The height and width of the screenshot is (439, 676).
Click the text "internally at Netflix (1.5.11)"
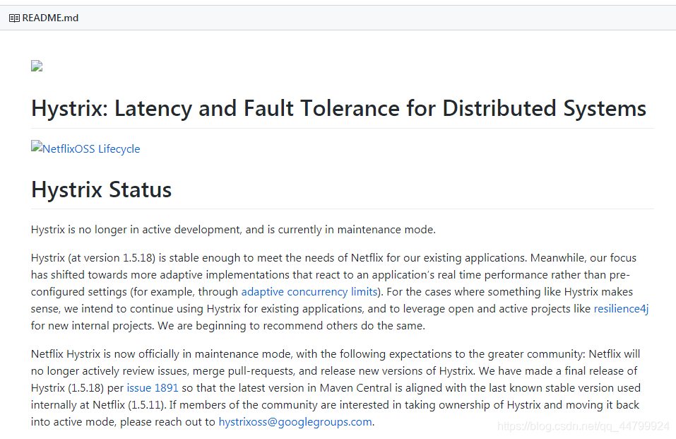click(x=98, y=405)
